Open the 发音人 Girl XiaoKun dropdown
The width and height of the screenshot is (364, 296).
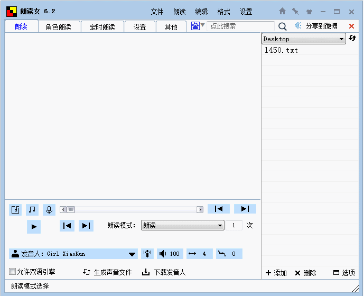click(x=132, y=254)
